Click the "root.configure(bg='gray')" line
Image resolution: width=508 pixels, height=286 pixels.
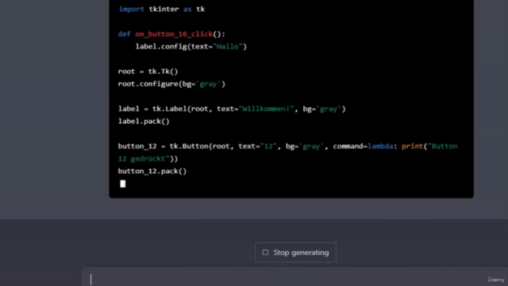pyautogui.click(x=171, y=84)
